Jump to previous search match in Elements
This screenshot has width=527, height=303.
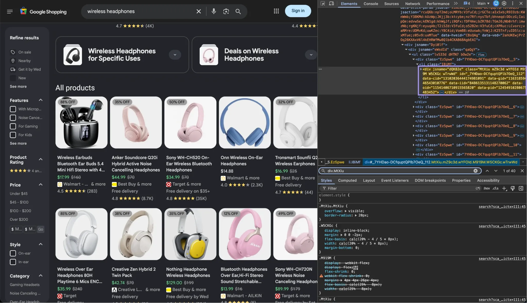point(487,171)
